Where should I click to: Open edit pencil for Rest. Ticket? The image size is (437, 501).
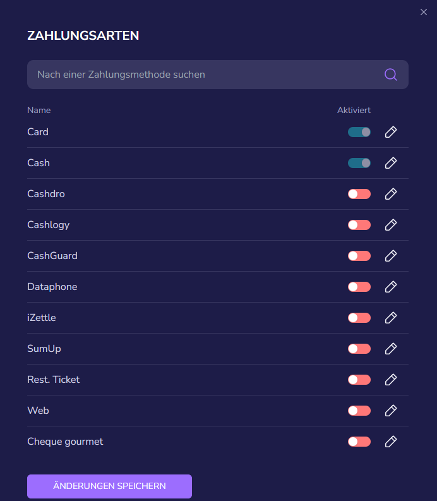[x=391, y=380]
